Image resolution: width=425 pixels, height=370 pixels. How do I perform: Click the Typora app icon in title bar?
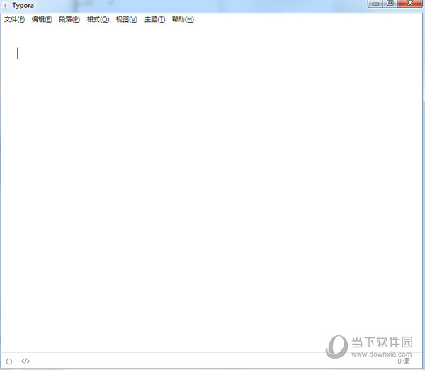click(6, 6)
